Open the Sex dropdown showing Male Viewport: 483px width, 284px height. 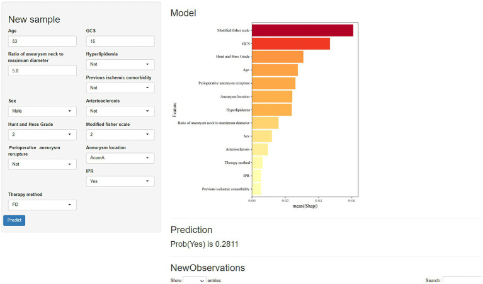click(42, 111)
